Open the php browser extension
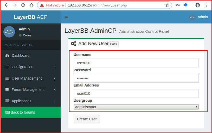 coord(177,5)
